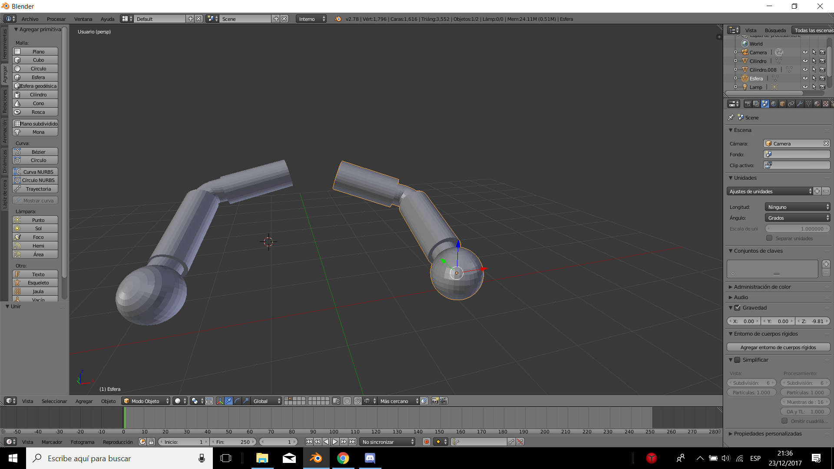Open the Texture properties tab (checker icon)
Screen dimensions: 834x469
[x=826, y=104]
